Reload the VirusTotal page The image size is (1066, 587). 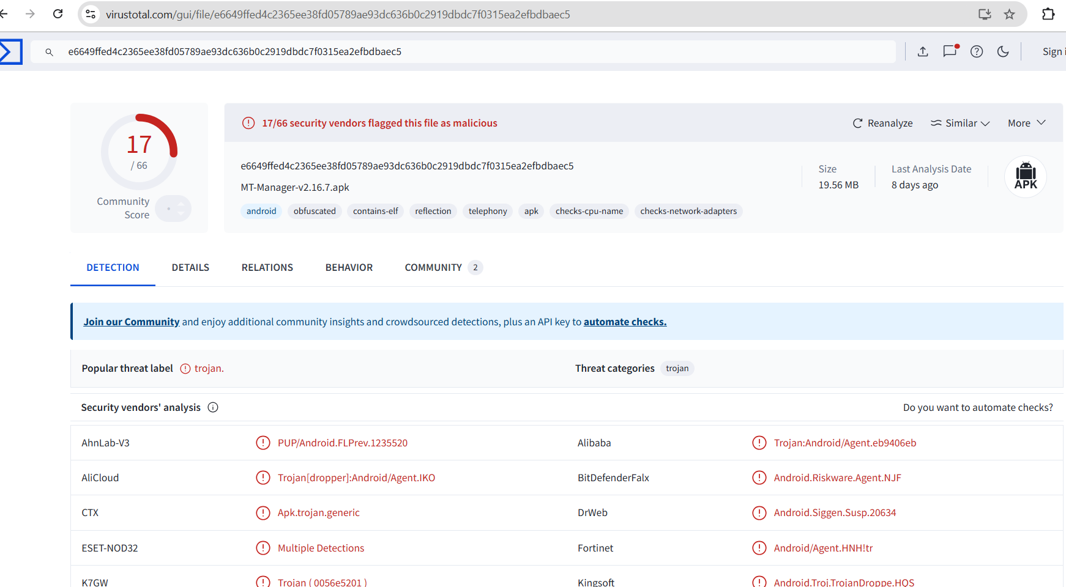click(x=58, y=13)
